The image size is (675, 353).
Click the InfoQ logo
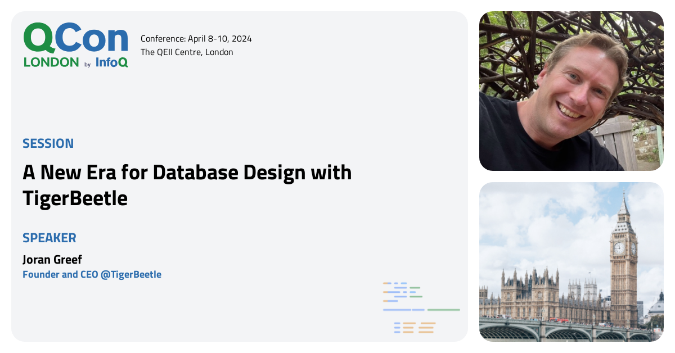tap(111, 63)
